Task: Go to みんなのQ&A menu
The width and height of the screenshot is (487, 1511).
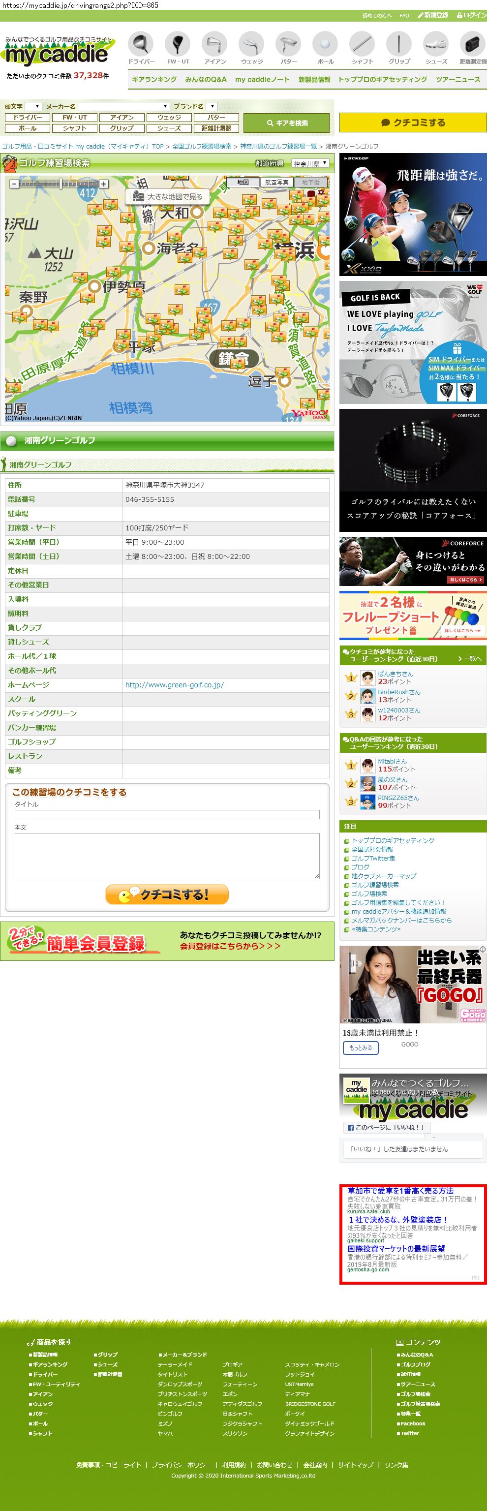Action: 205,79
